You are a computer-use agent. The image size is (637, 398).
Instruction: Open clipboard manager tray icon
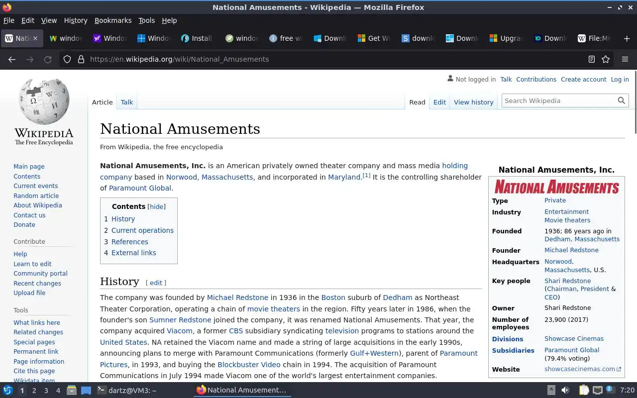click(583, 390)
